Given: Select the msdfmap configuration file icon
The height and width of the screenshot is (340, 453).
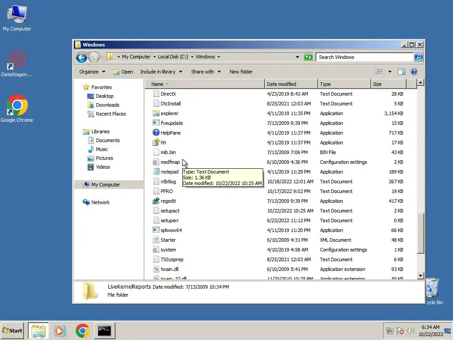Looking at the screenshot, I should click(156, 162).
